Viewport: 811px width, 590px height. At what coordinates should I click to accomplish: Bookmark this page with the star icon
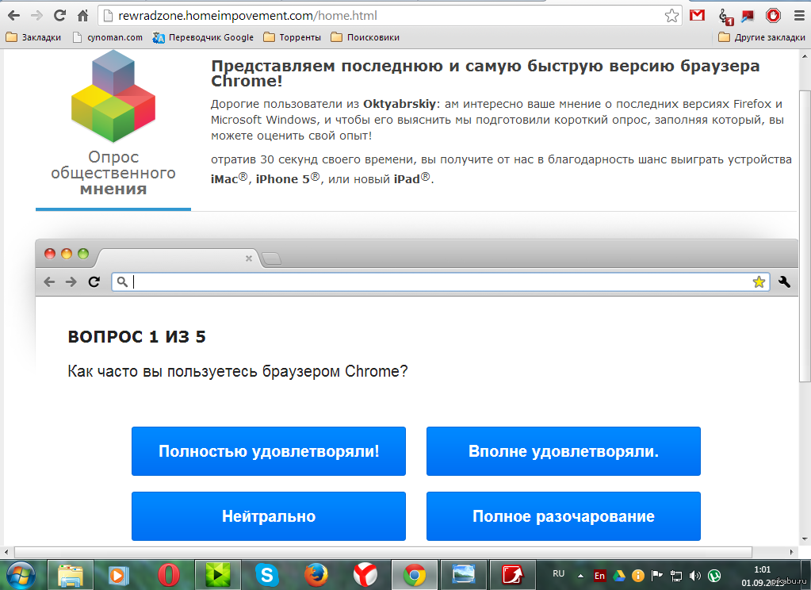(671, 15)
